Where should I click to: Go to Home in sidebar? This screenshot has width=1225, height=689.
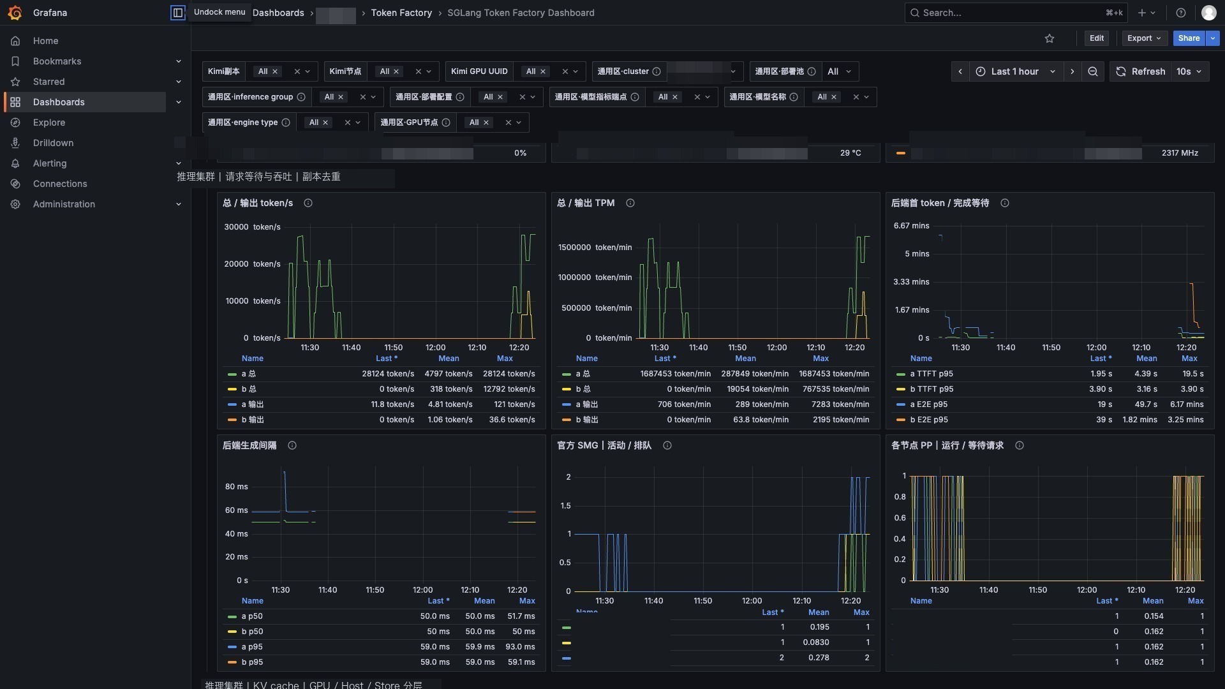coord(46,41)
